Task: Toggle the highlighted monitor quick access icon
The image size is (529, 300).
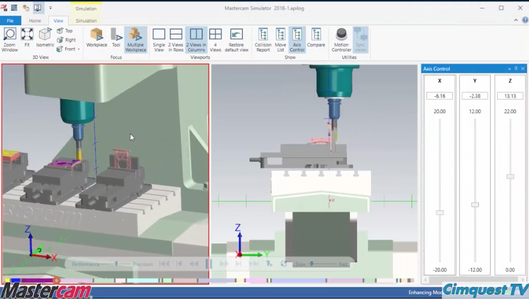Action: click(x=38, y=8)
